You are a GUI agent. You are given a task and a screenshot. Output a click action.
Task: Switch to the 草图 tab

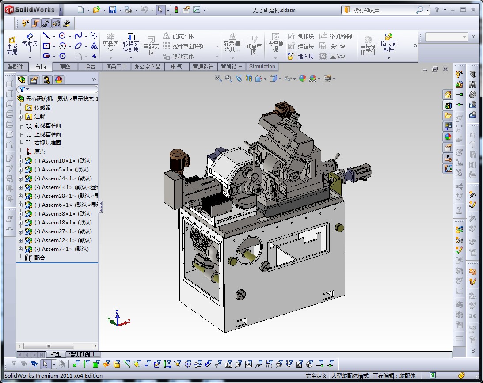(x=65, y=67)
